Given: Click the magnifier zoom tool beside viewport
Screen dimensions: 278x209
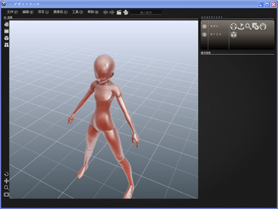Looking at the screenshot, I should click(6, 188).
